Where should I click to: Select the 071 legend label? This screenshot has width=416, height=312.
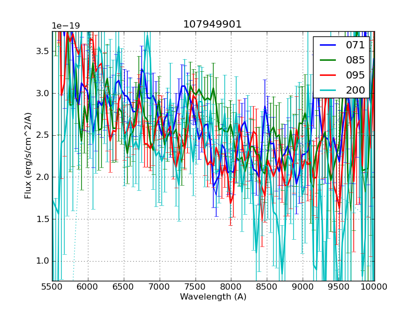click(355, 45)
